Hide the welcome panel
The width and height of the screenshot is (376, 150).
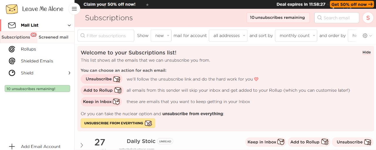pos(367,52)
